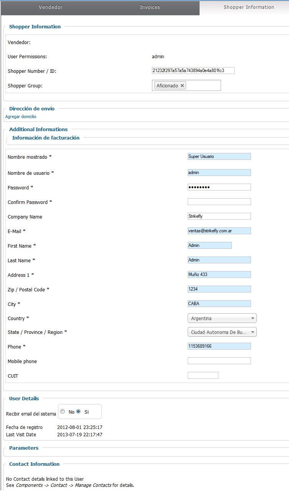Edit the E-Mail field
Screen dimensions: 289x498
[219, 231]
